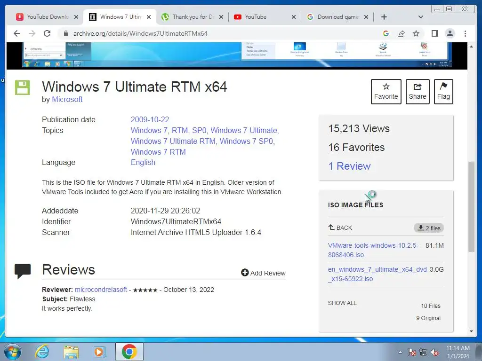Click the padlock site info icon
Screen dimensions: 482x361
tap(65, 33)
